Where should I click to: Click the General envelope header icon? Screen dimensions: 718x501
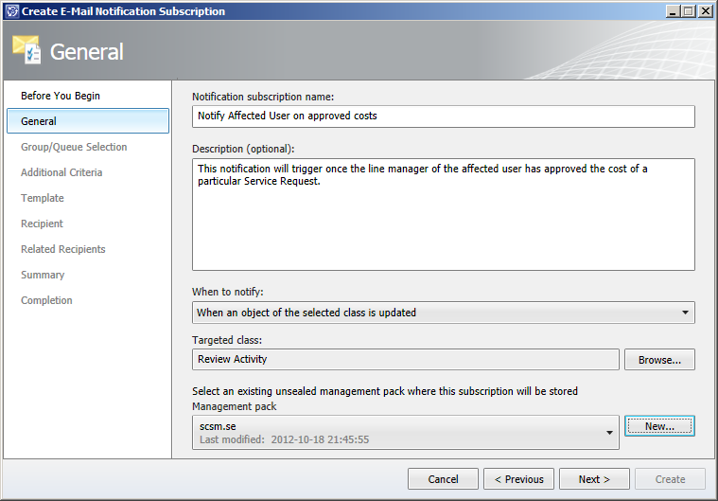26,49
